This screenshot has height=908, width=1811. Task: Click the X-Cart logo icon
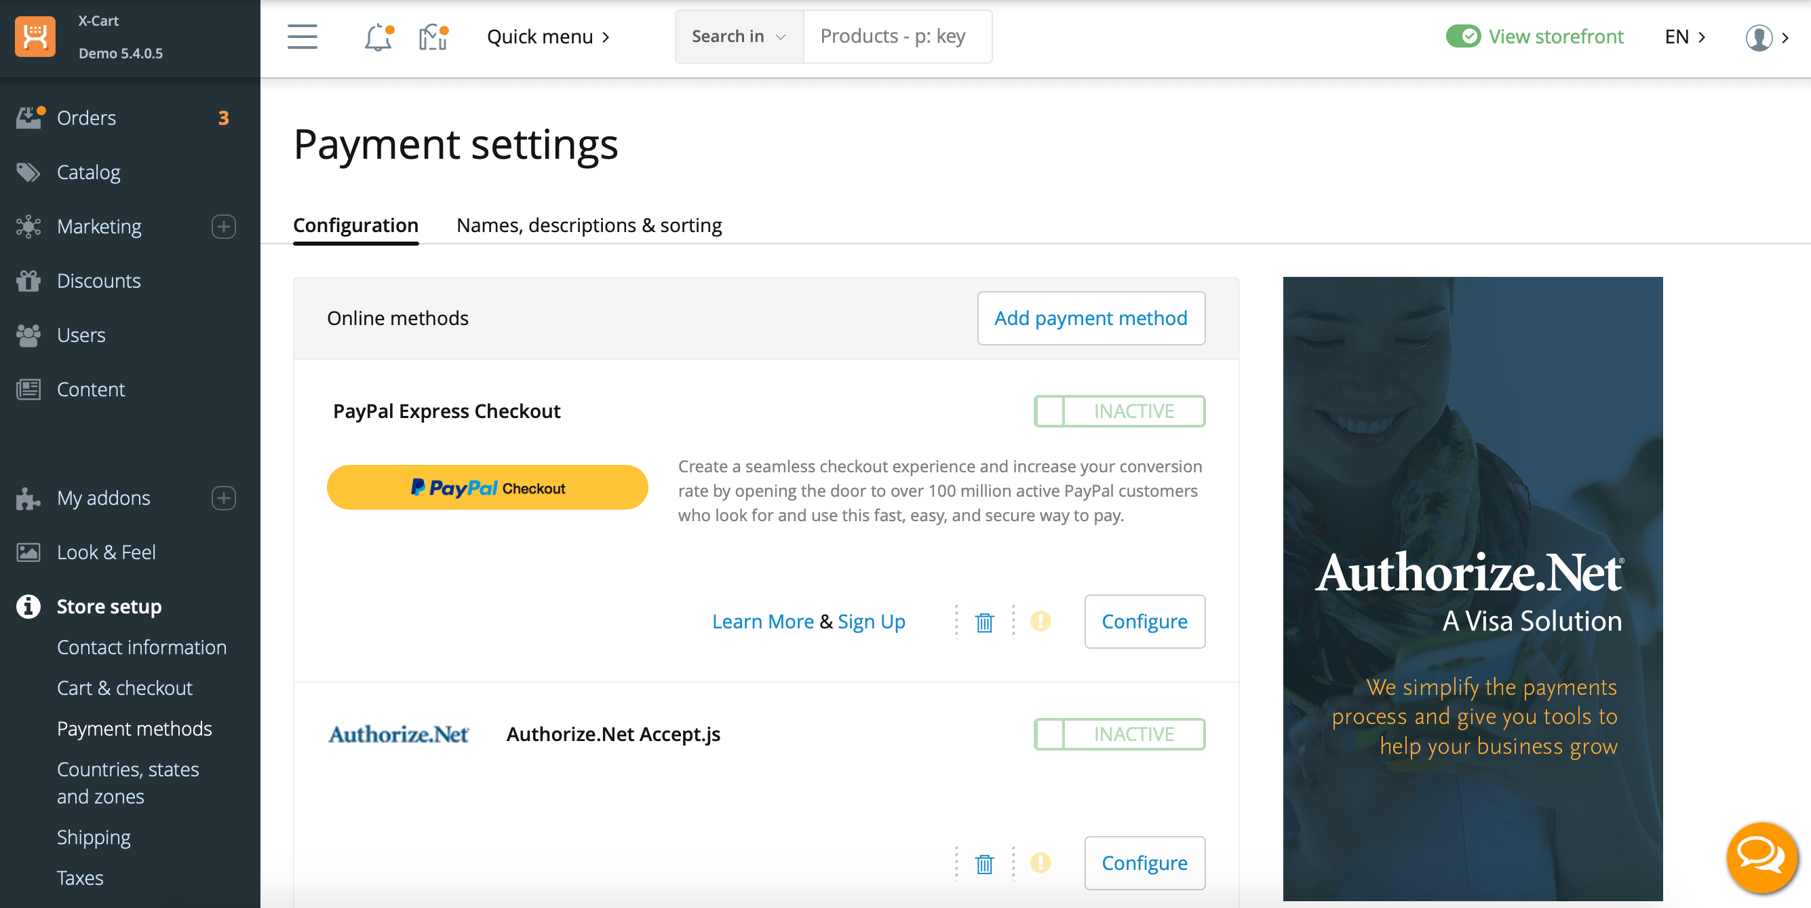pos(35,37)
